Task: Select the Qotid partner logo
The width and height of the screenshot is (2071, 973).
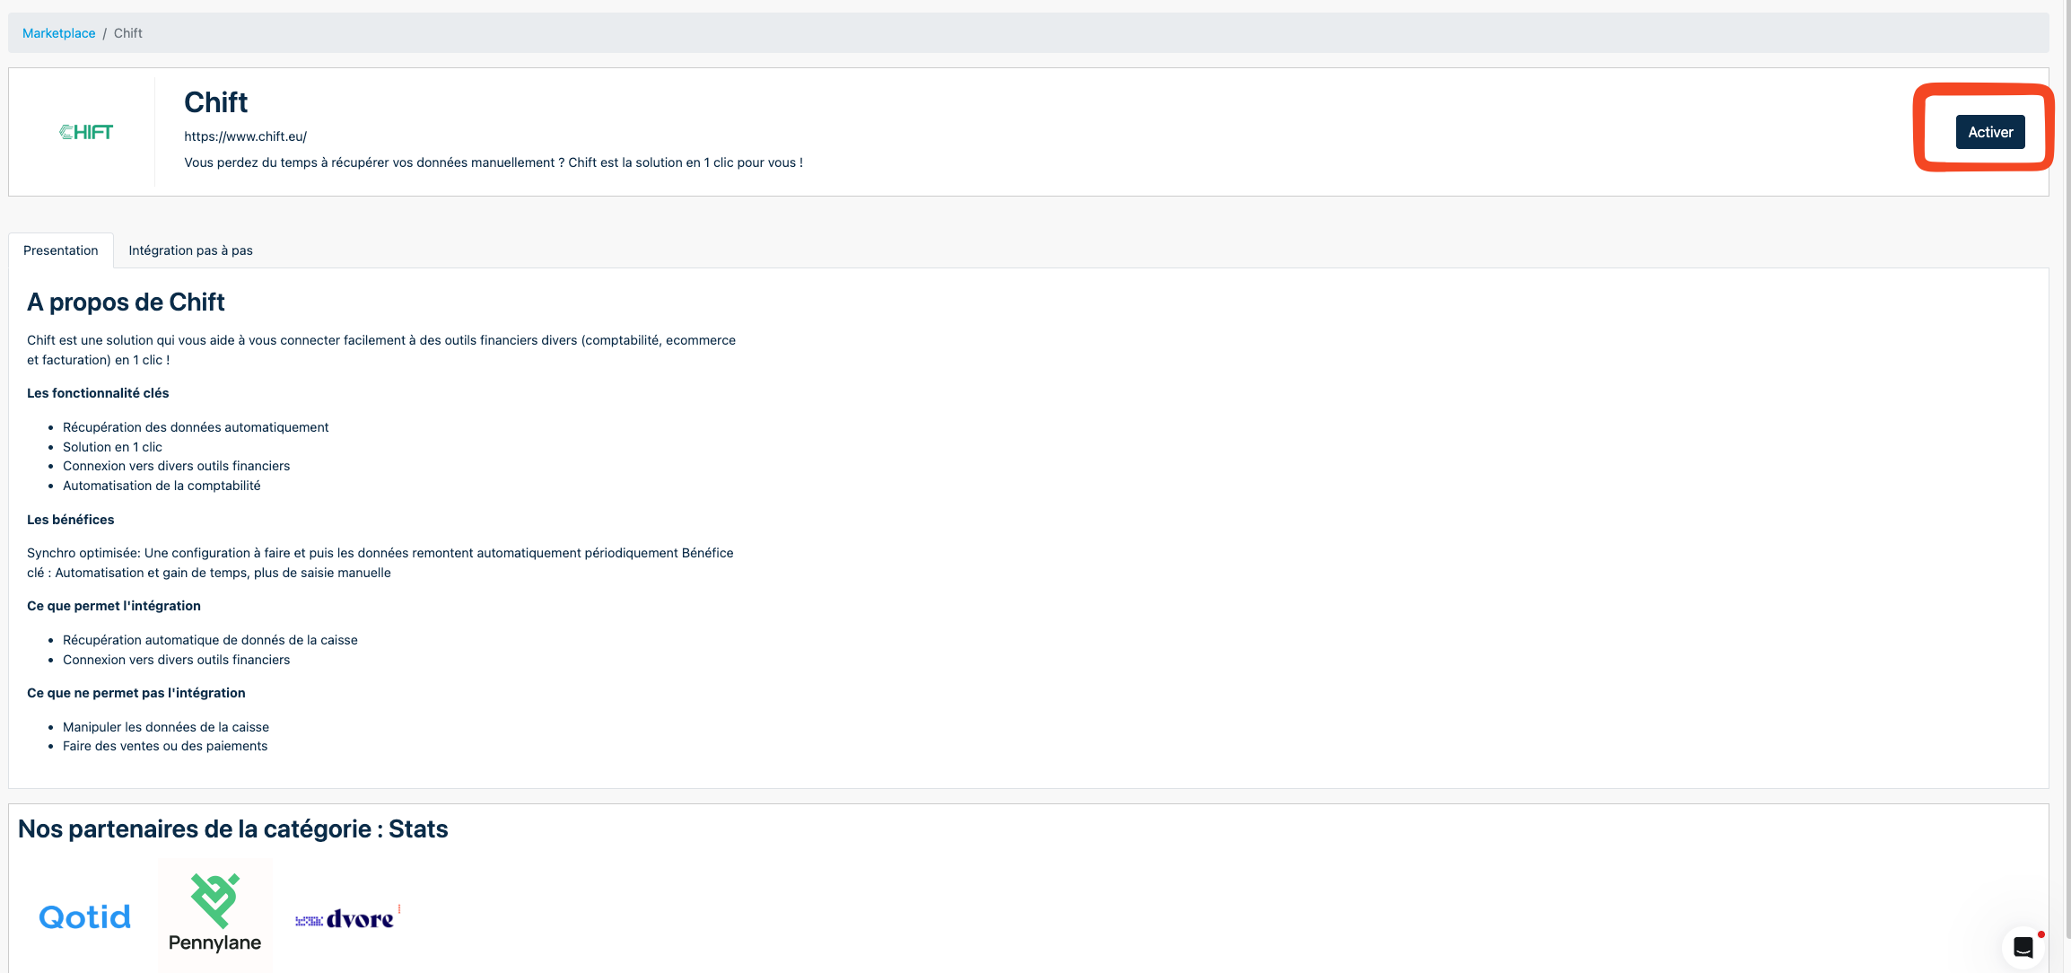Action: tap(85, 916)
